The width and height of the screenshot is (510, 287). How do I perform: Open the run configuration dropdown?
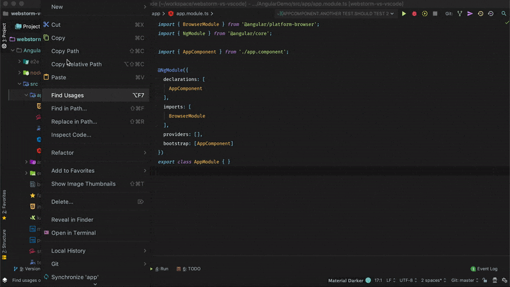click(x=335, y=13)
